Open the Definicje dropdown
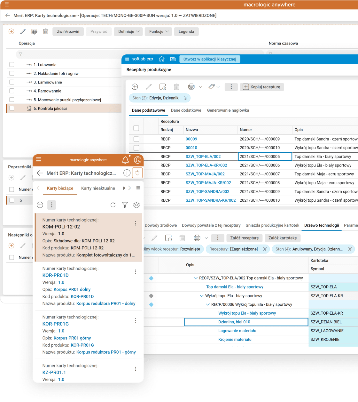 [x=128, y=31]
